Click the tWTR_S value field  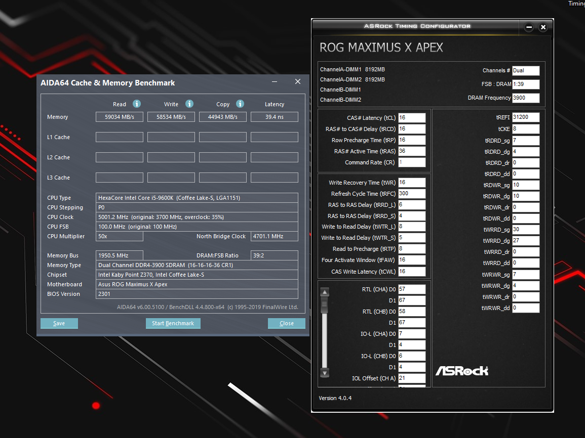coord(412,238)
